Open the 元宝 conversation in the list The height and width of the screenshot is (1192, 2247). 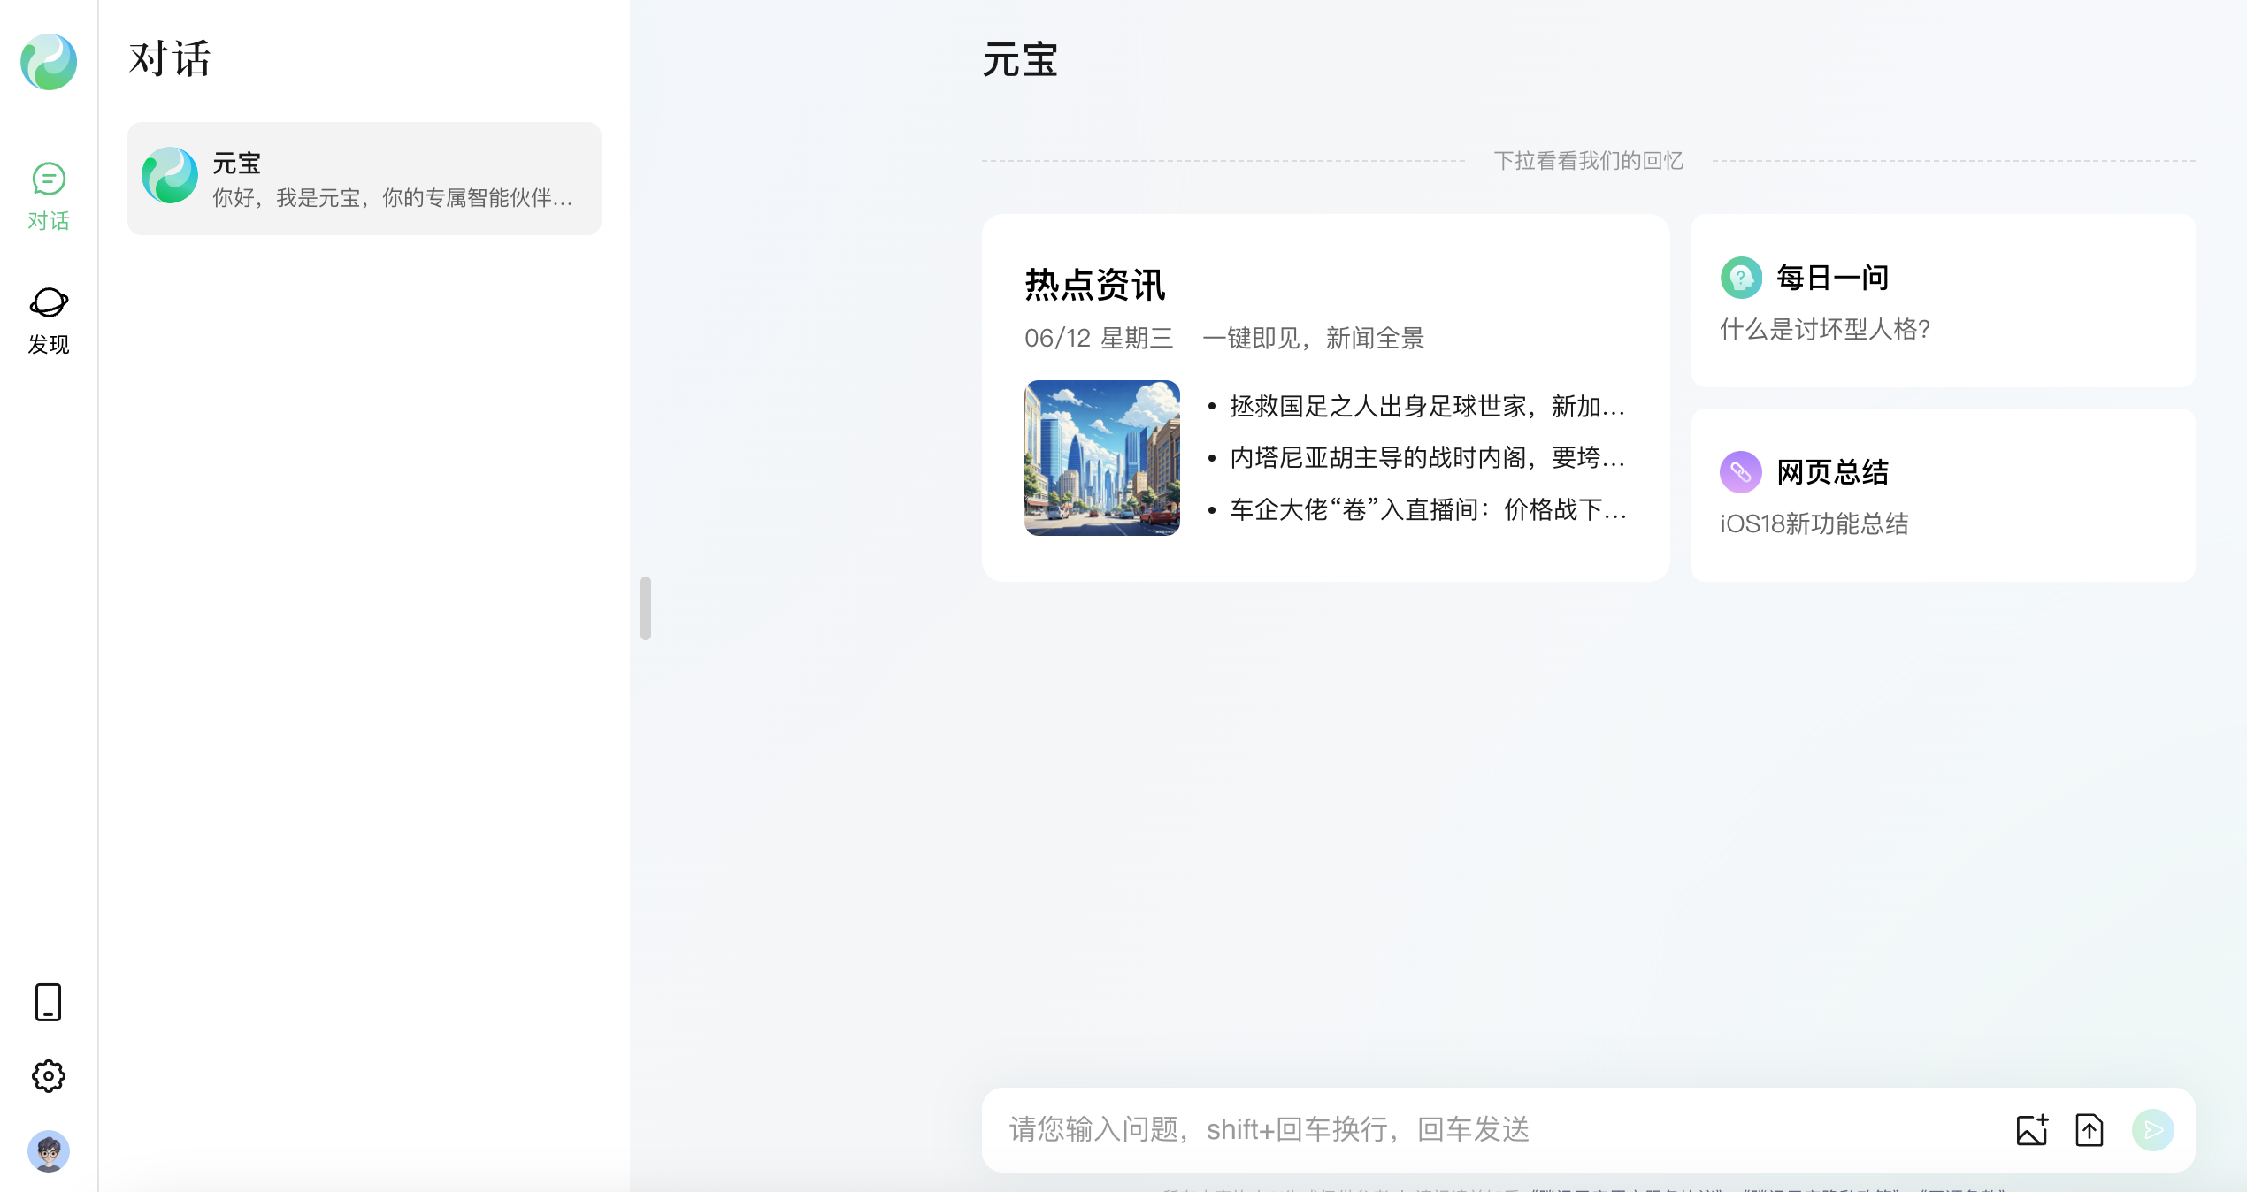coord(364,179)
